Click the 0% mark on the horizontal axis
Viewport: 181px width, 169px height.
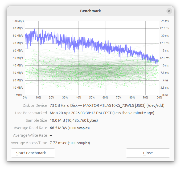25,98
